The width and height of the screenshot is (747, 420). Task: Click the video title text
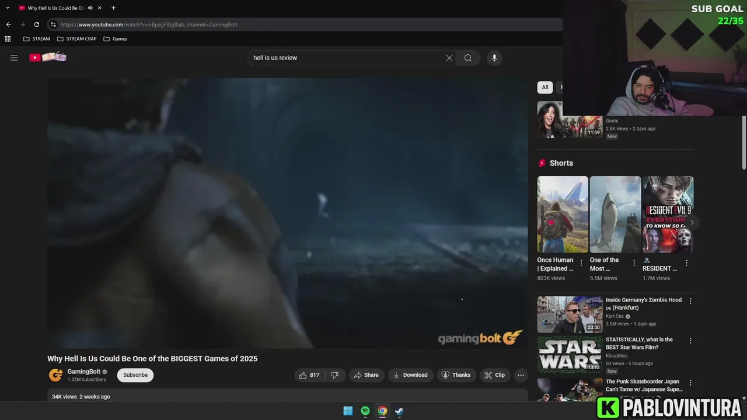tap(152, 359)
